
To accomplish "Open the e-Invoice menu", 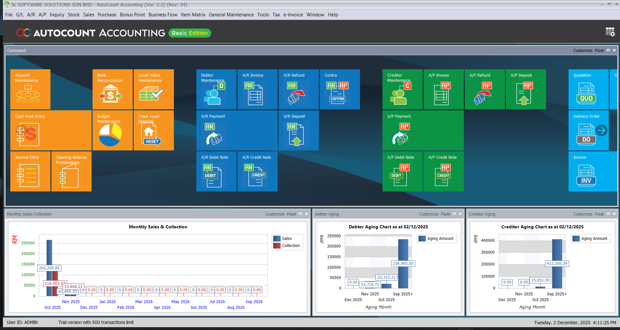I will point(293,15).
